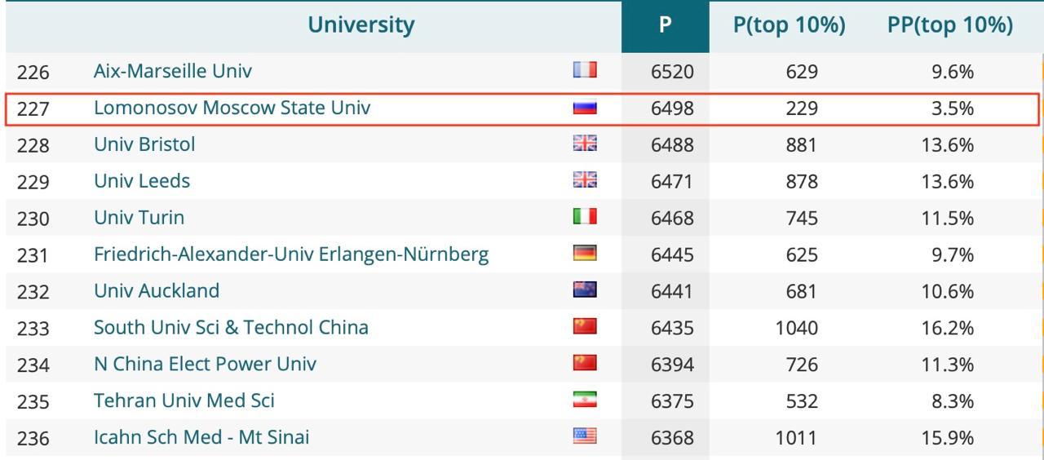
Task: Click the University column header
Action: pyautogui.click(x=361, y=25)
